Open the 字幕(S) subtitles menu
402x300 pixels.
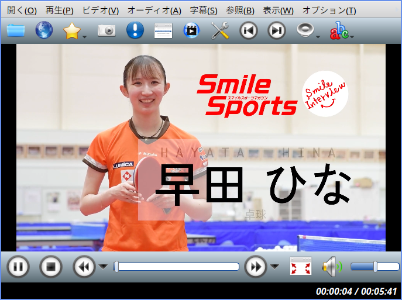click(204, 11)
